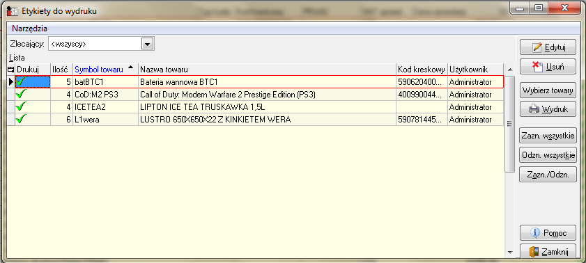Click barcode cell 400990044...
This screenshot has width=586, height=263.
pos(422,95)
